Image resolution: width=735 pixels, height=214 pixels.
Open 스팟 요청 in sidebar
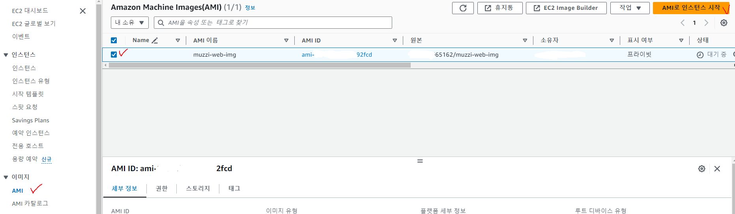coord(25,107)
